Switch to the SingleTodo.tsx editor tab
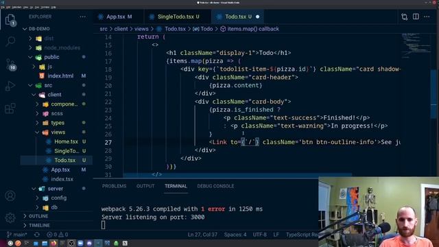 pos(178,16)
